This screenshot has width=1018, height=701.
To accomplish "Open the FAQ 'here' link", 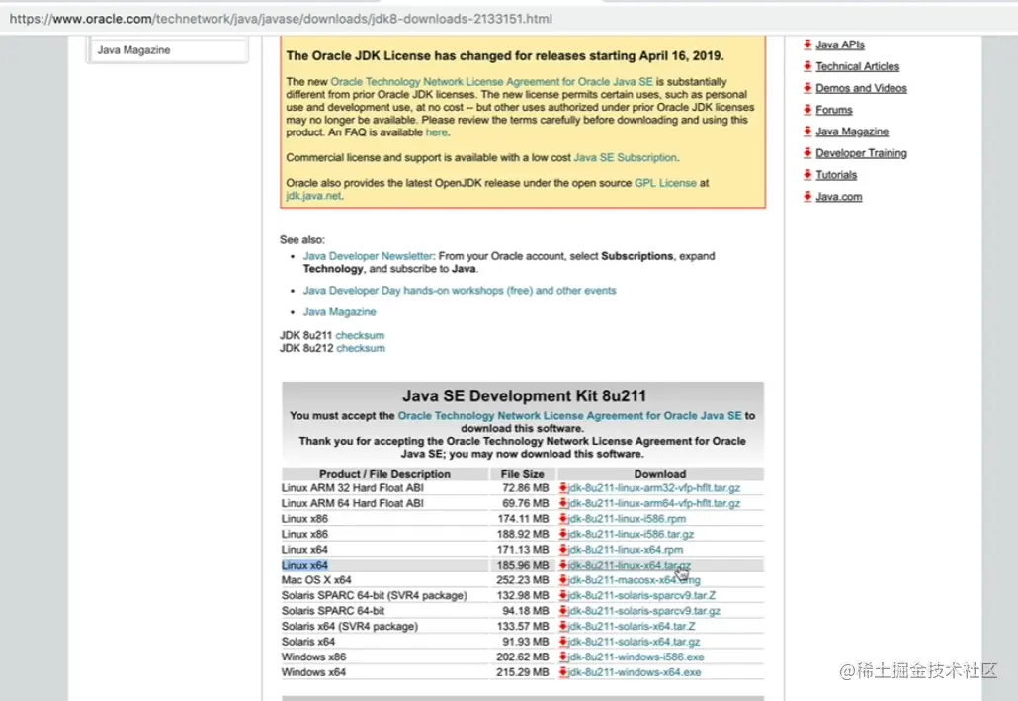I will coord(436,131).
